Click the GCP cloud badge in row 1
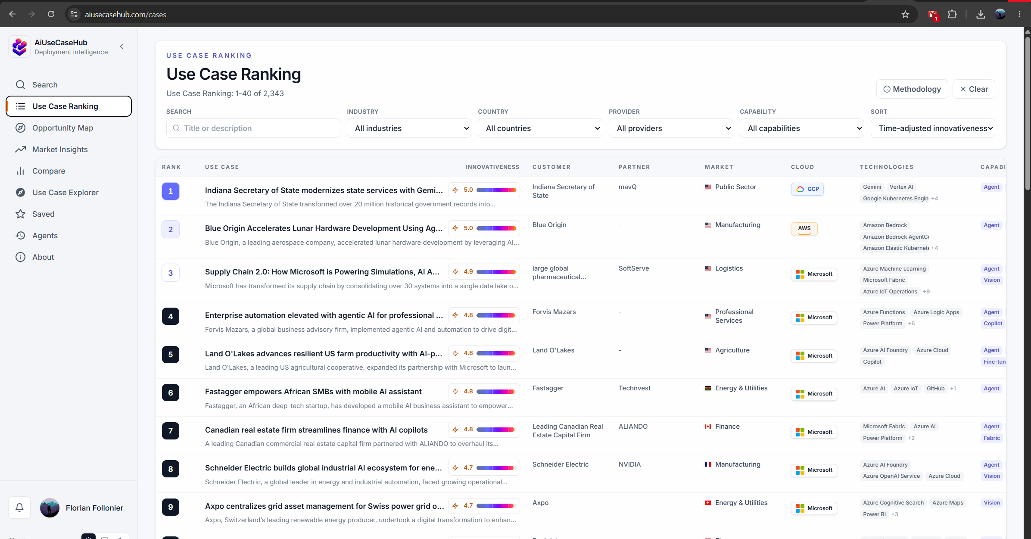The width and height of the screenshot is (1031, 539). [x=807, y=189]
